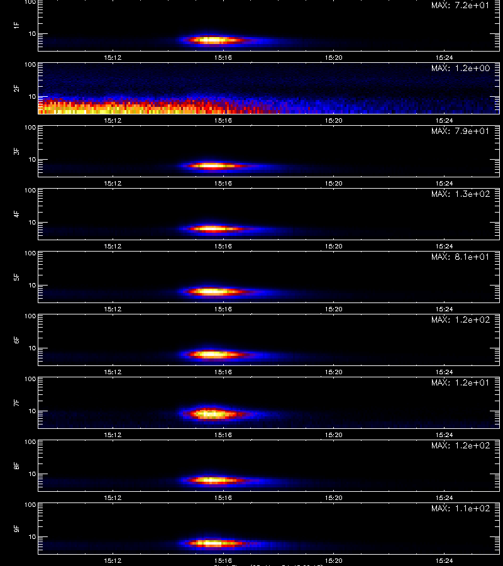This screenshot has height=566, width=503.
Task: Select the 'MAX: 1.1e+02' annotation
Action: (x=460, y=508)
